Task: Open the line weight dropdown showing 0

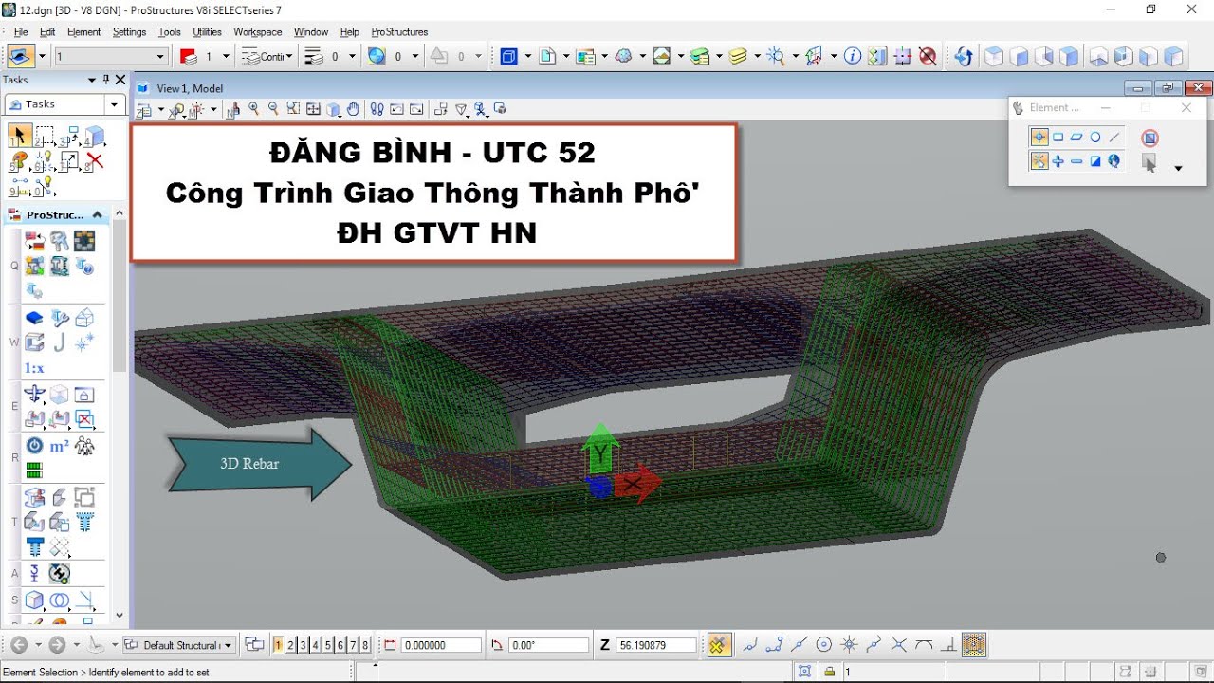Action: pyautogui.click(x=352, y=56)
